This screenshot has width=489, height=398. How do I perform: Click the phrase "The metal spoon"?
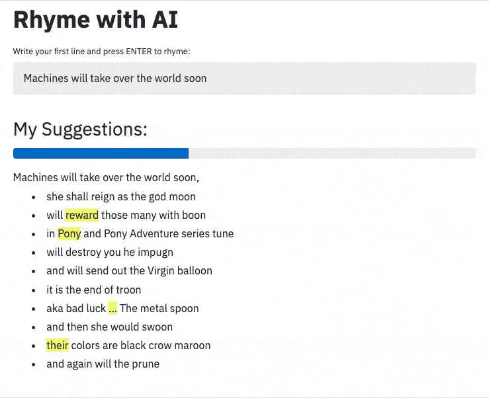159,308
